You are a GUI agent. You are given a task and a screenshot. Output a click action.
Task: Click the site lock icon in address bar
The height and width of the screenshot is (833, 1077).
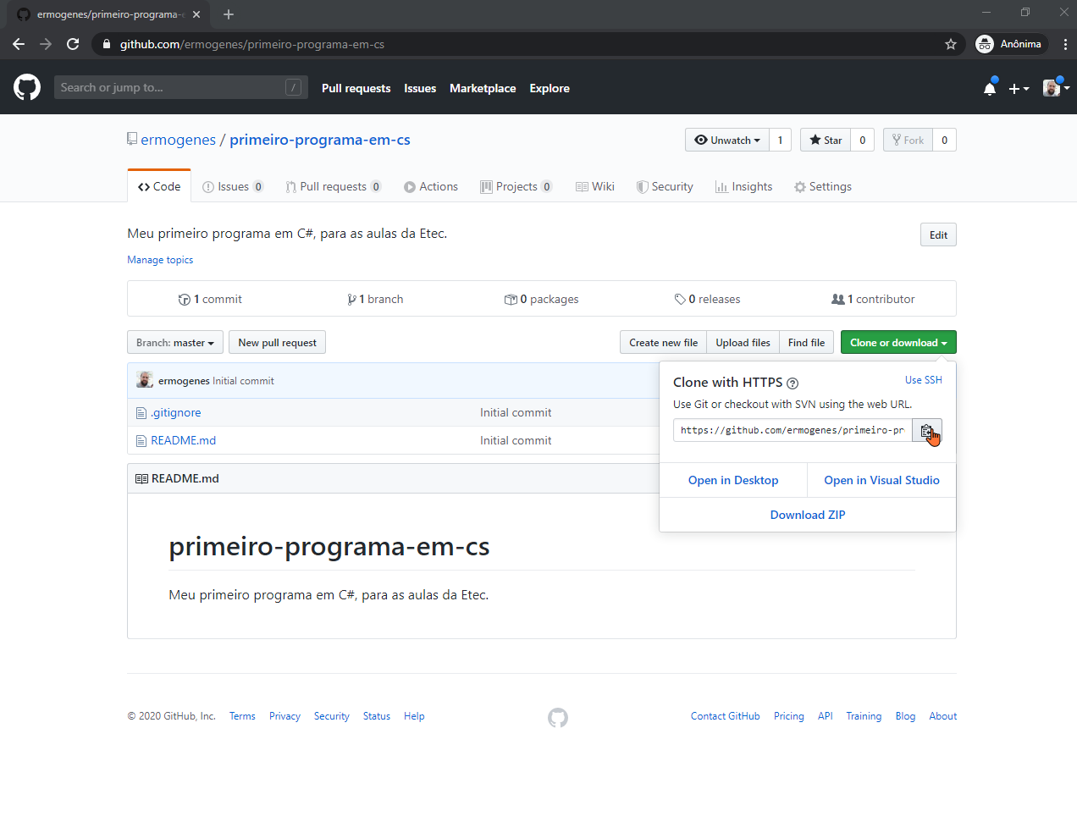pyautogui.click(x=106, y=44)
